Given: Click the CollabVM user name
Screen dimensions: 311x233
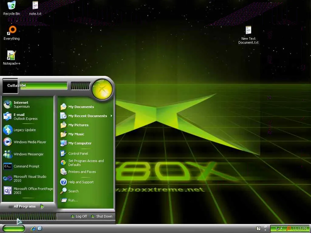Looking at the screenshot, I should [16, 85].
